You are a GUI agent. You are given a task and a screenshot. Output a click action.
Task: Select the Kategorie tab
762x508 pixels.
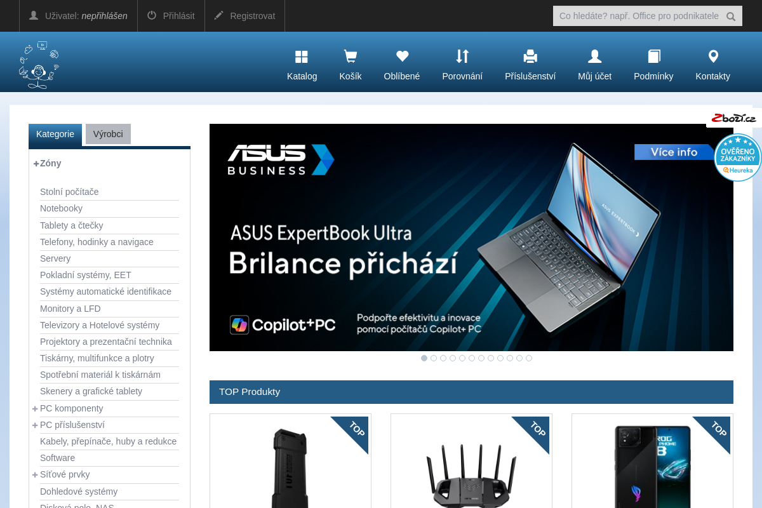click(x=55, y=134)
